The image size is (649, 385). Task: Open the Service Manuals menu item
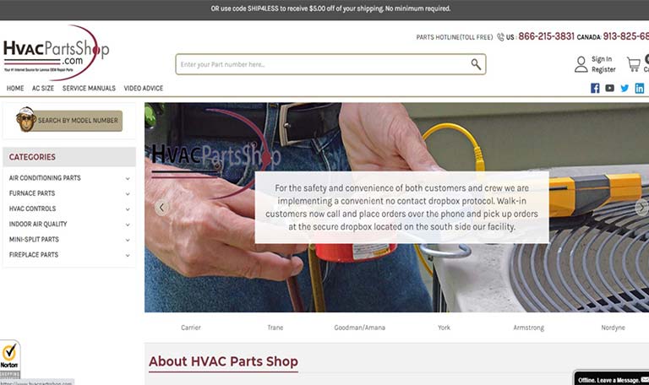click(89, 88)
